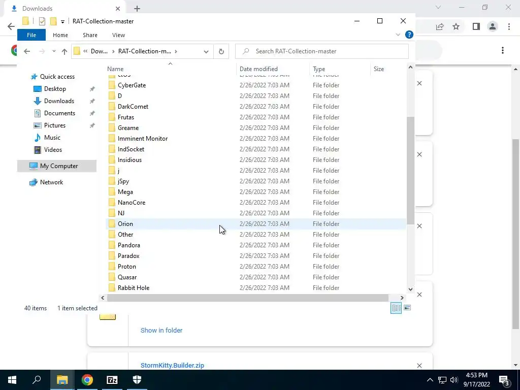The width and height of the screenshot is (520, 390).
Task: Click New folder icon in quick access toolbar
Action: 53,21
